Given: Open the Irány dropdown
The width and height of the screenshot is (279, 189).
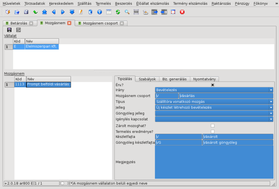Looking at the screenshot, I should tap(271, 90).
